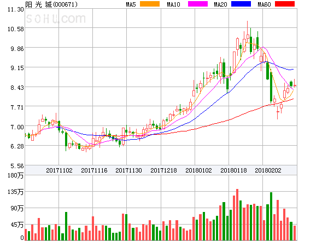
Task: Click the magenta MA10 legend swatch
Action: [x=198, y=4]
